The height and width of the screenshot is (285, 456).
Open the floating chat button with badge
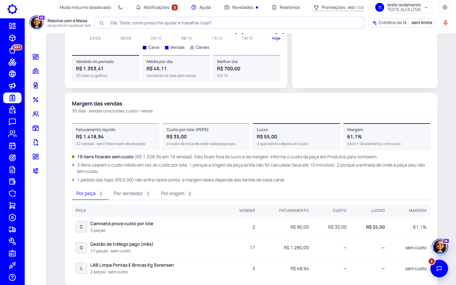pyautogui.click(x=439, y=269)
